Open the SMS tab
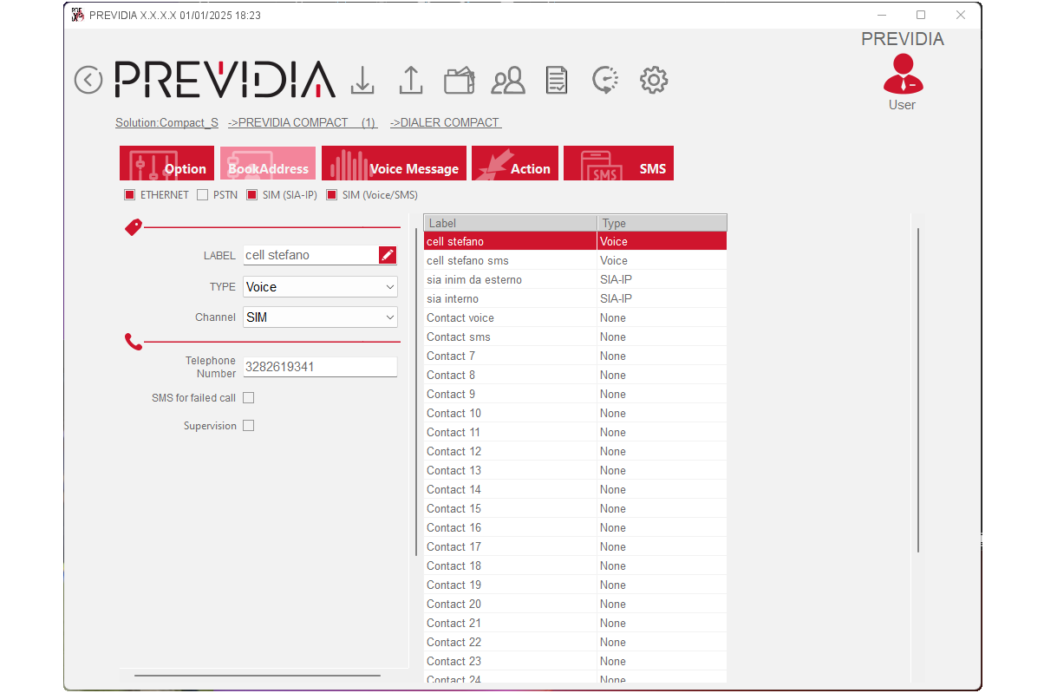 point(618,164)
